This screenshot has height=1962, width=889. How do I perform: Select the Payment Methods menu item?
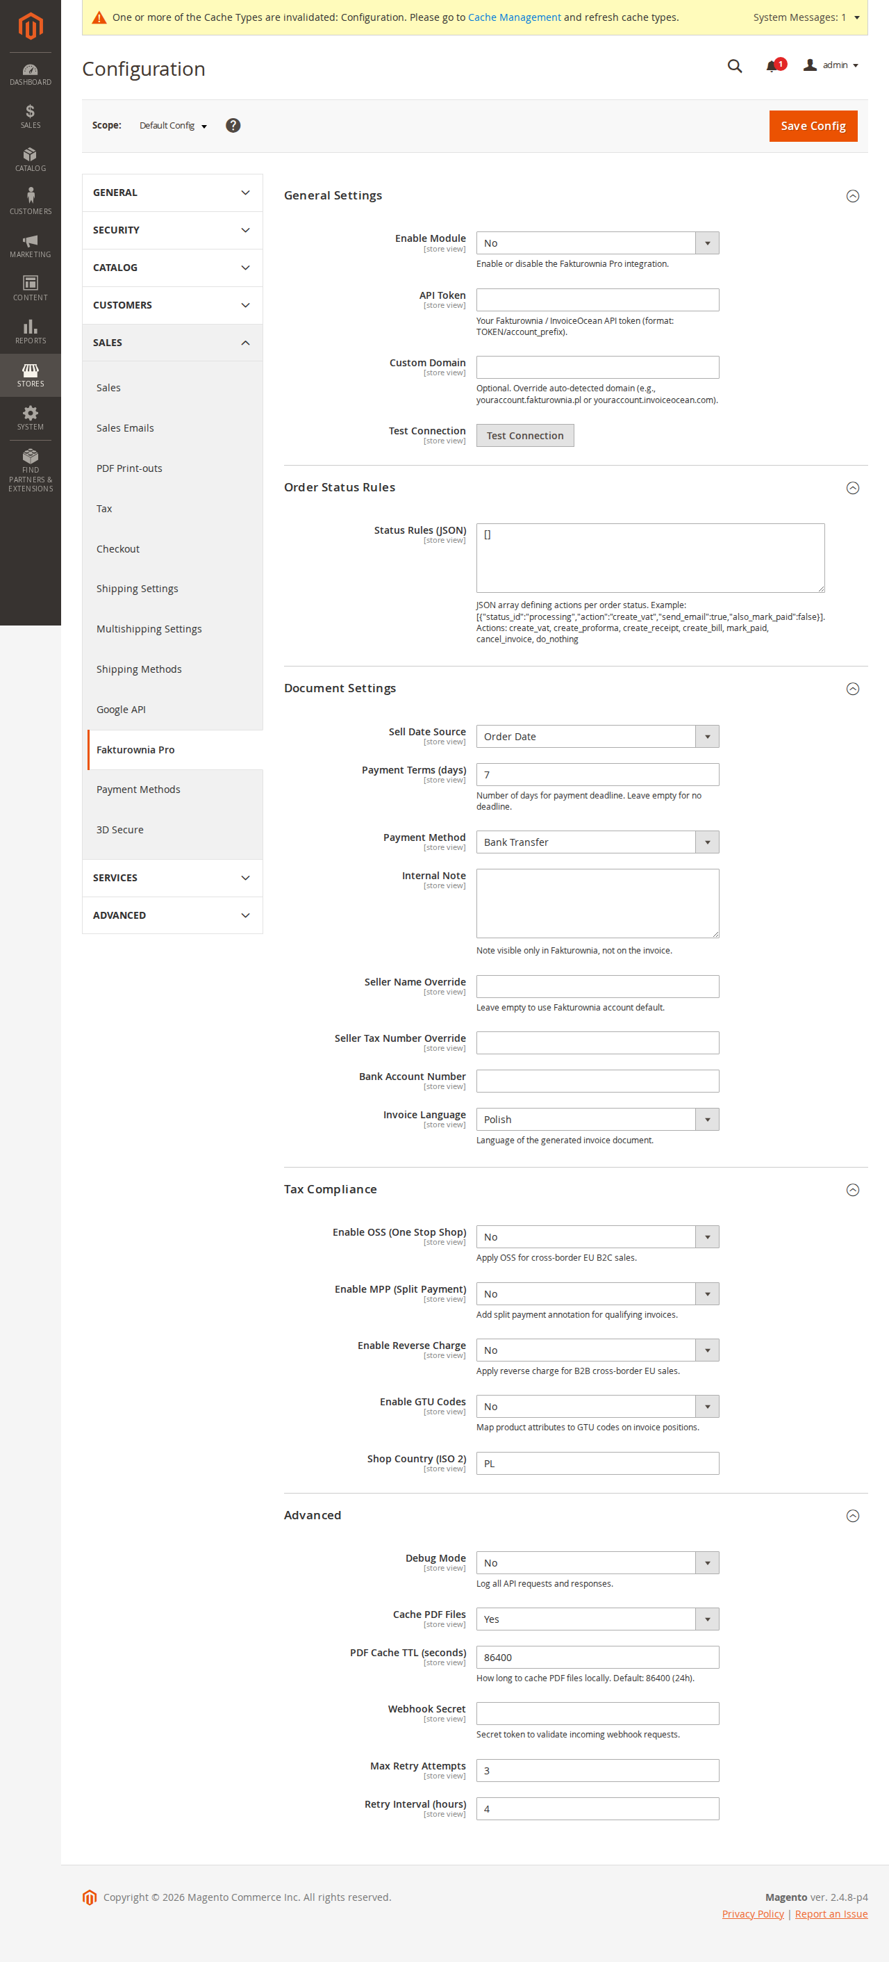coord(138,789)
